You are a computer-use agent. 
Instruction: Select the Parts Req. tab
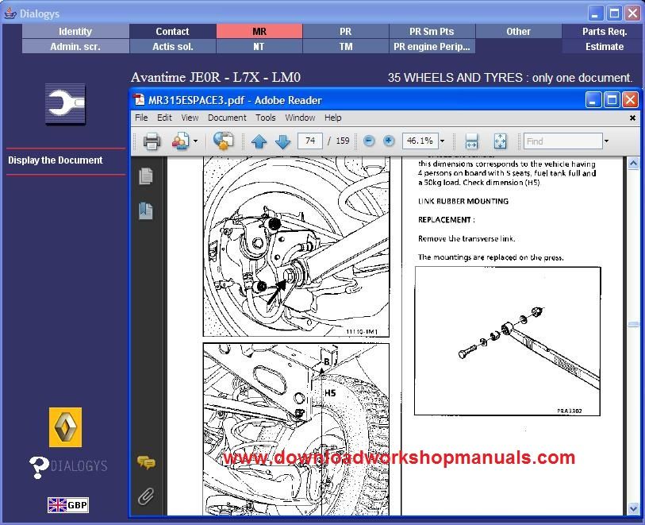coord(605,31)
